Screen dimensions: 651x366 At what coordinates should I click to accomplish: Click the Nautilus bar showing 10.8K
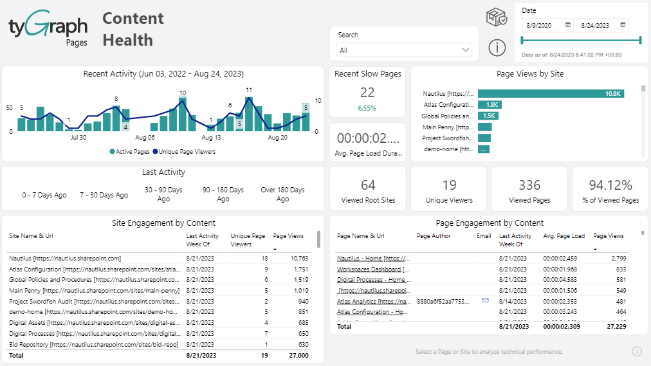click(x=551, y=94)
